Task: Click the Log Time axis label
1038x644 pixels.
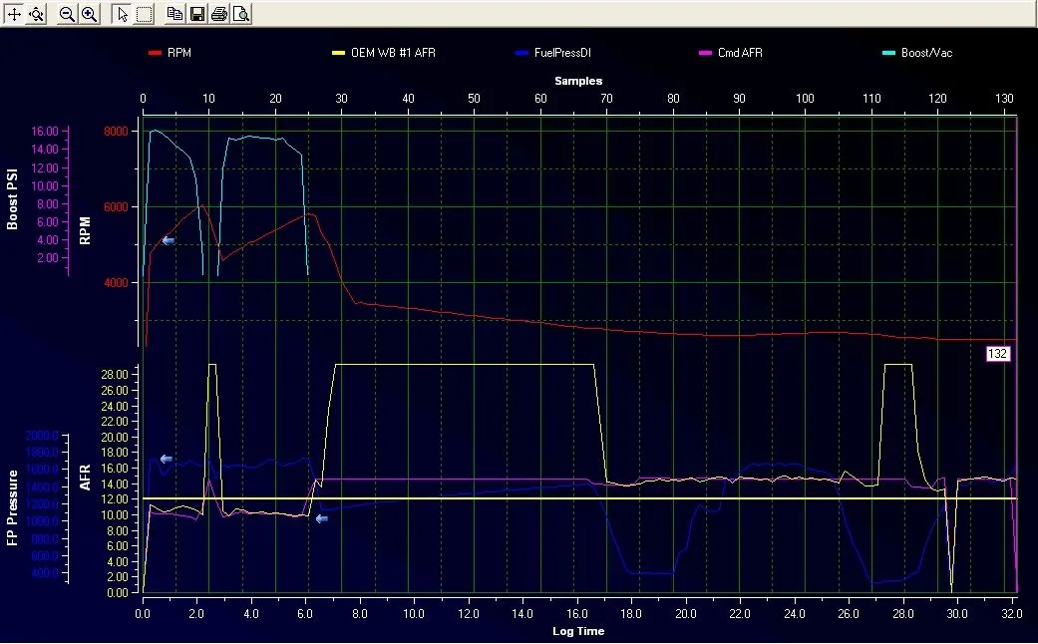Action: tap(578, 631)
